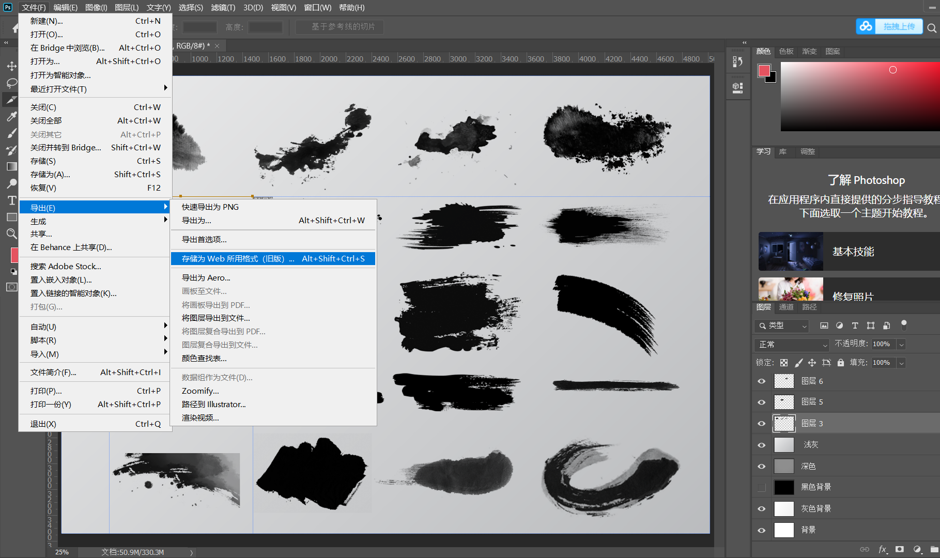The width and height of the screenshot is (940, 558).
Task: Expand the 自动(U) submenu
Action: (x=95, y=327)
